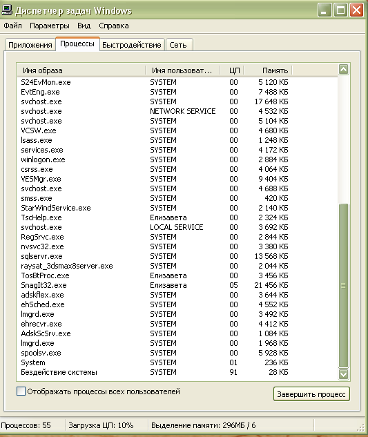Click the CPU value 05 for SnagIt32

[x=233, y=285]
